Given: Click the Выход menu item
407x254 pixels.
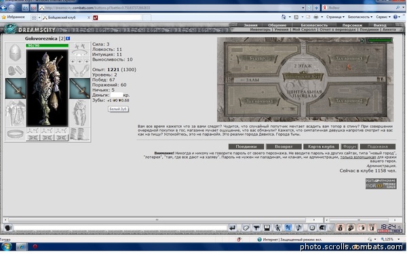Looking at the screenshot, I should click(x=380, y=25).
